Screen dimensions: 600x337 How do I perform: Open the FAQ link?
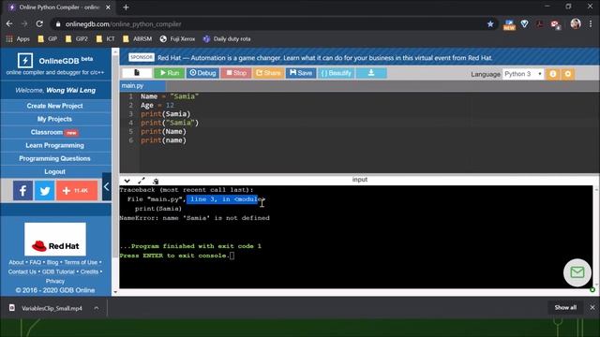36,262
